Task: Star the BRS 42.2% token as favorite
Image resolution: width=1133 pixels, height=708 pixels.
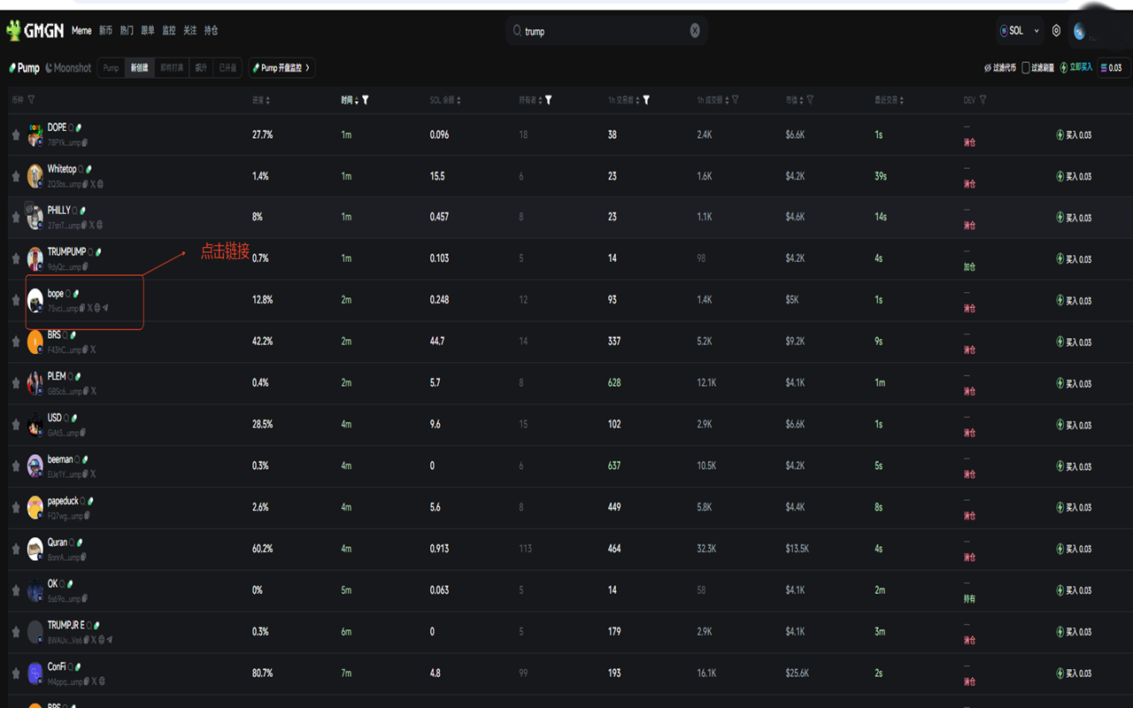Action: (x=16, y=342)
